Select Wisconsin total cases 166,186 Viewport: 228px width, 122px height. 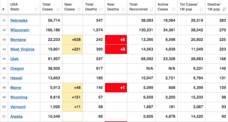(53, 30)
